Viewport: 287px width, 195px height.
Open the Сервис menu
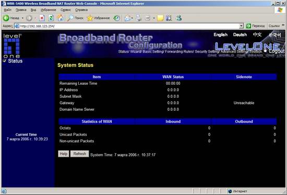click(66, 10)
